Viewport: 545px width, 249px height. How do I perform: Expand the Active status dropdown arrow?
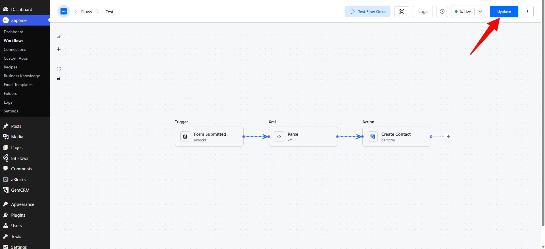pyautogui.click(x=480, y=12)
